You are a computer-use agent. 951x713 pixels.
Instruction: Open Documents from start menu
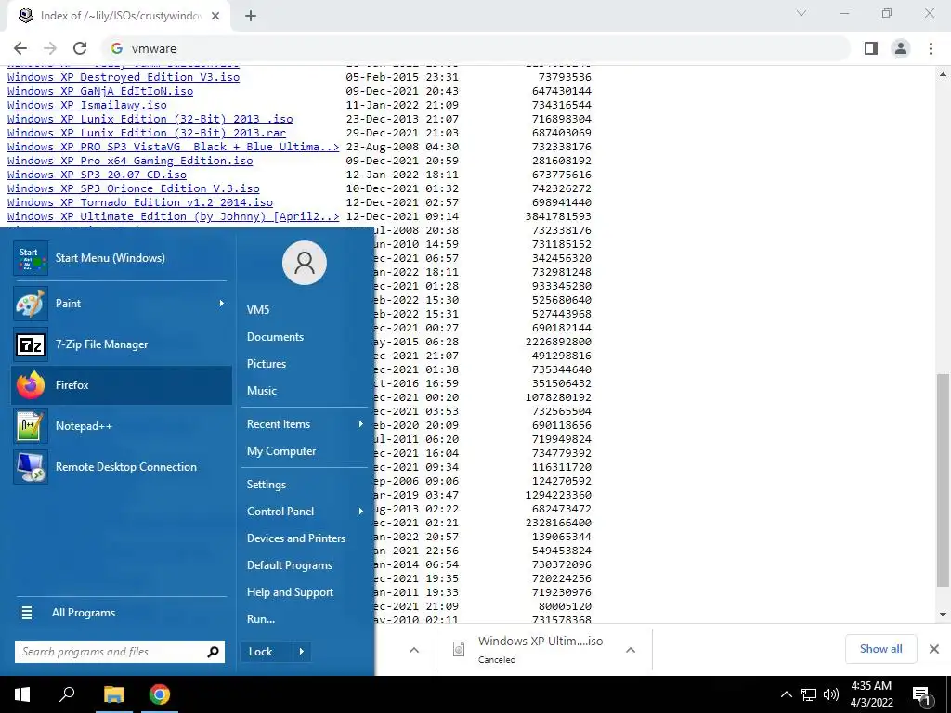click(x=275, y=336)
